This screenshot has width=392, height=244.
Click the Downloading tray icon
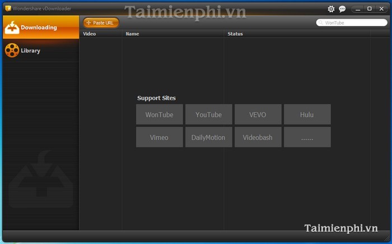click(12, 27)
